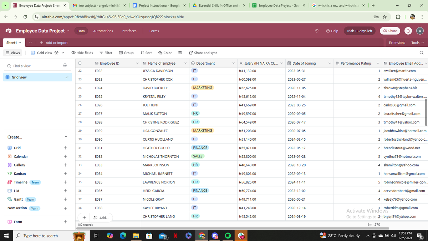Click the add record plus button
428x241 pixels.
(84, 217)
